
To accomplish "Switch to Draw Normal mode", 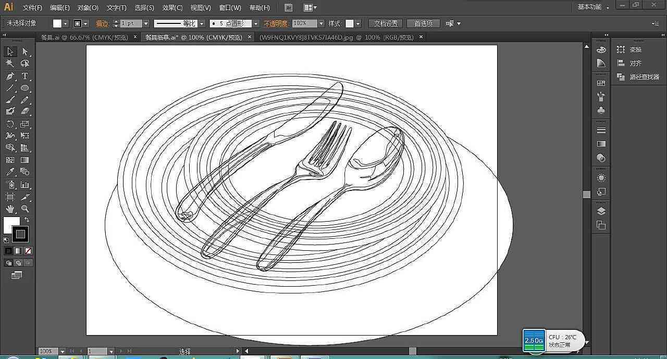I will (9, 263).
